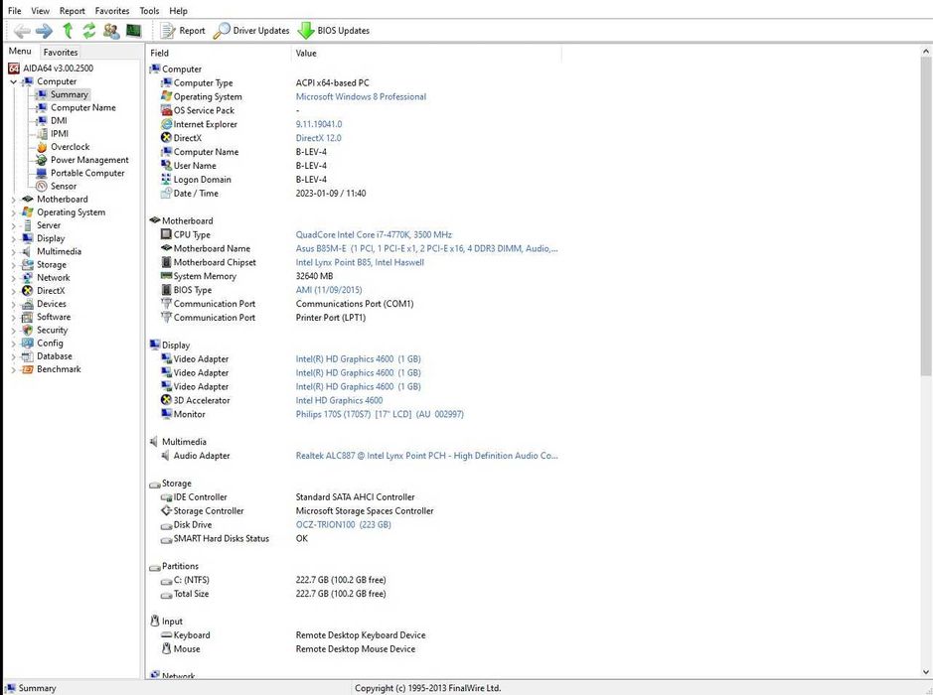Image resolution: width=933 pixels, height=695 pixels.
Task: Click the Security shield icon
Action: coord(28,330)
